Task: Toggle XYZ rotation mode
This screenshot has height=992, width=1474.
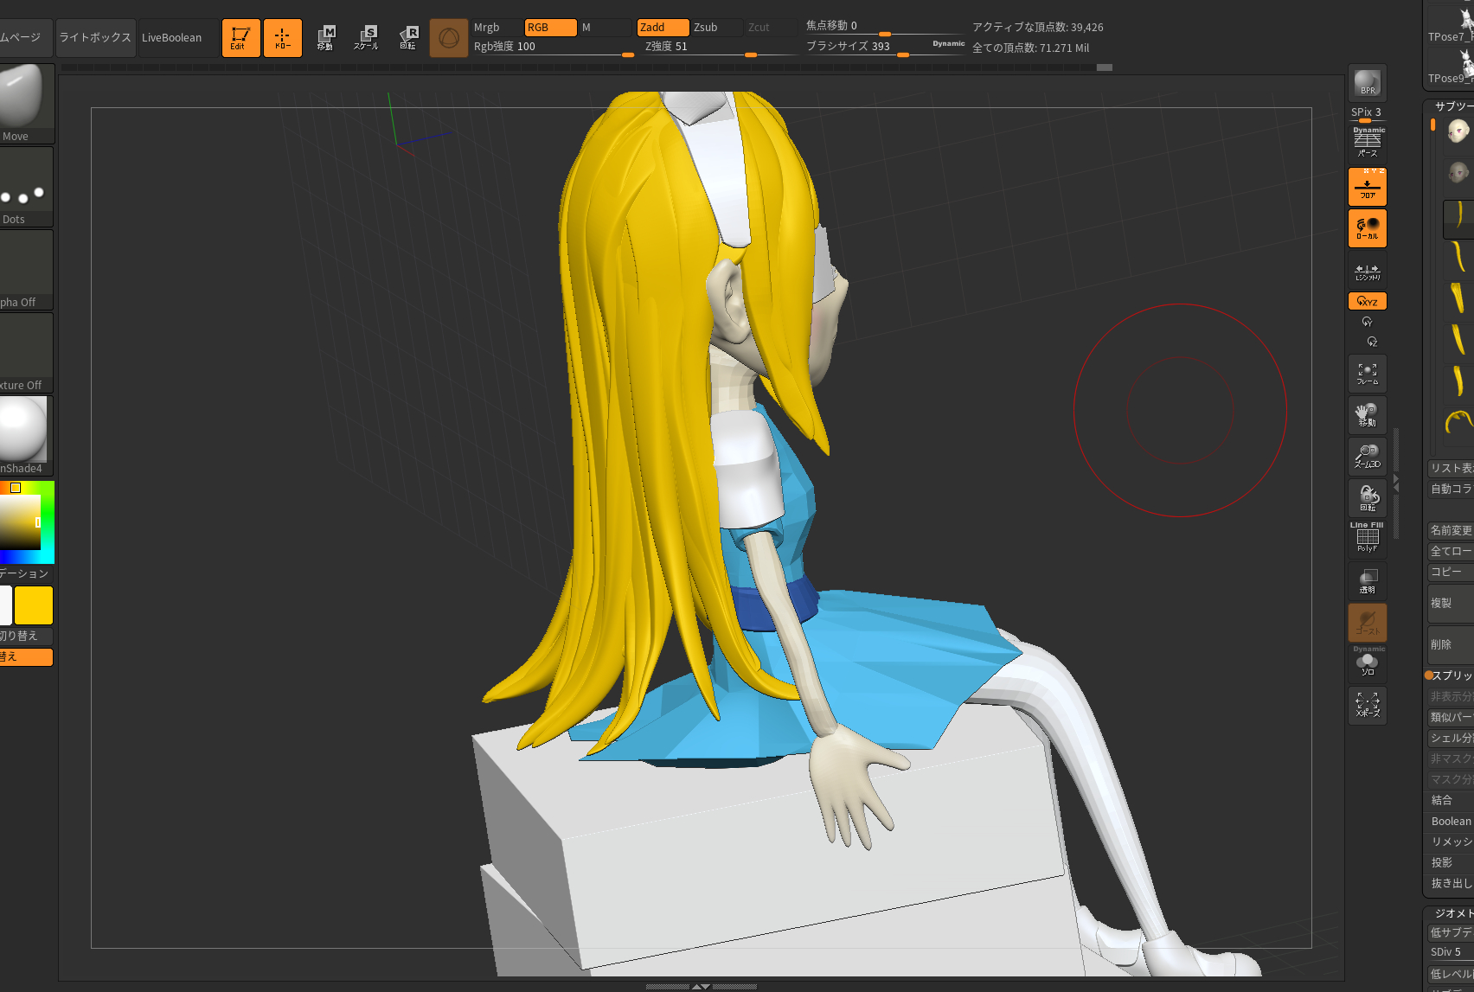Action: pos(1368,301)
